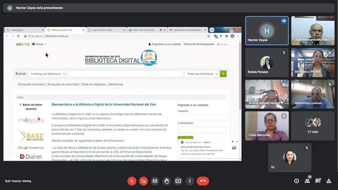
Task: Switch to the Log in to Koha tab
Action: click(106, 30)
